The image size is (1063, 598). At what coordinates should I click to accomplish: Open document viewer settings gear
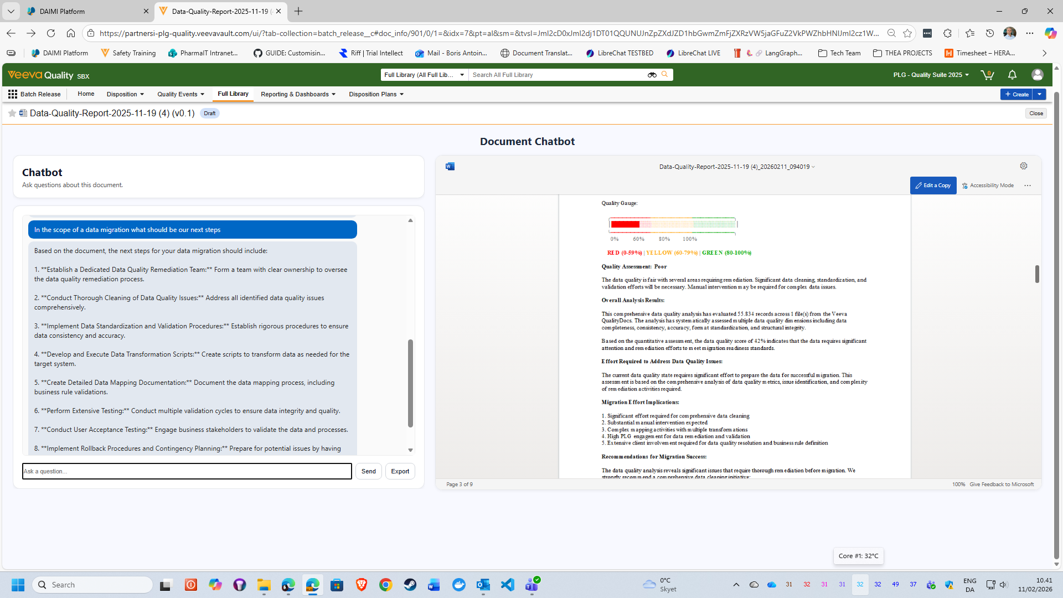[1024, 166]
